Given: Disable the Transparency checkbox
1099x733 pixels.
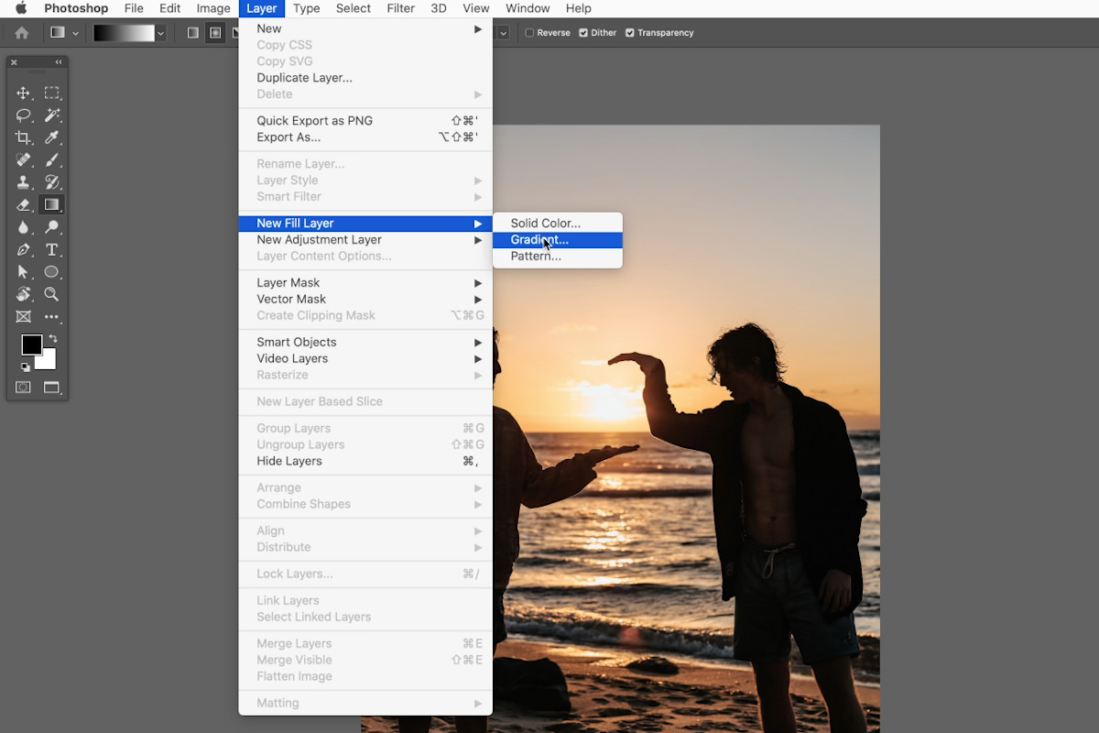Looking at the screenshot, I should coord(629,32).
